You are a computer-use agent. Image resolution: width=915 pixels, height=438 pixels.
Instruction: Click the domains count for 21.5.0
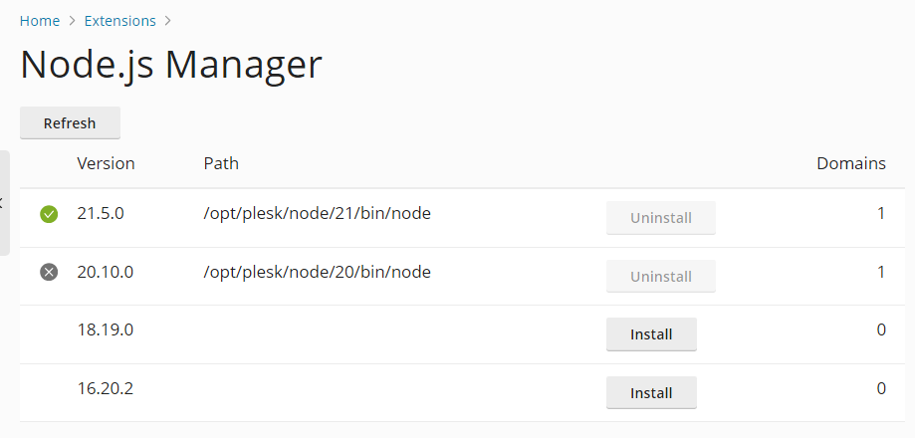tap(880, 213)
